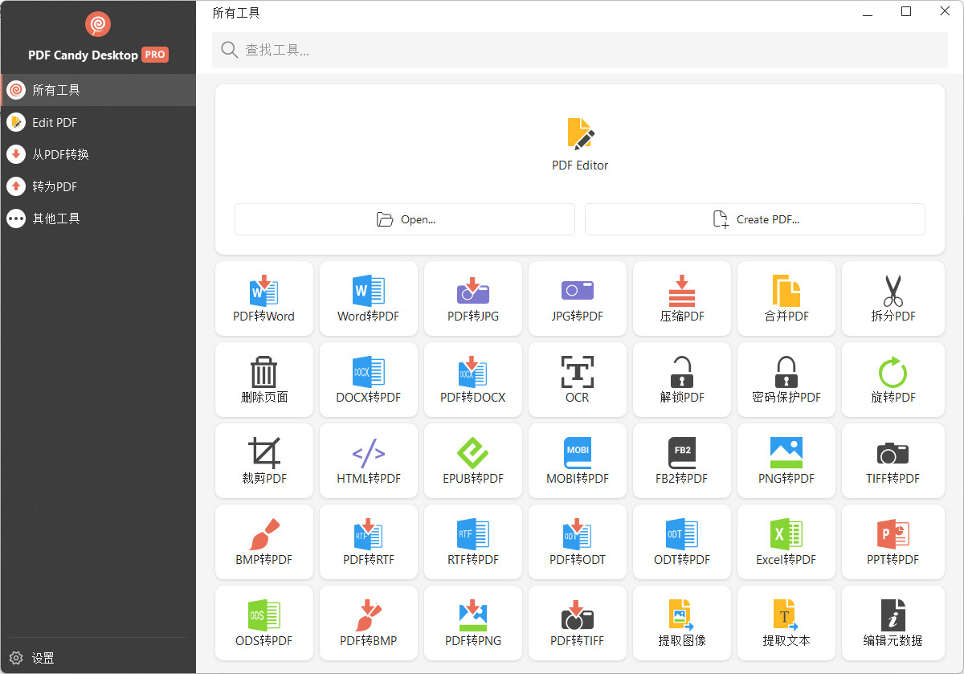Select the PDF转RTF tool
964x674 pixels.
tap(369, 541)
